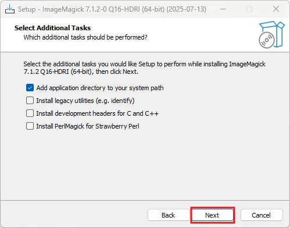The height and width of the screenshot is (228, 290).
Task: Click the Setup - ImageMagick title bar text
Action: pyautogui.click(x=112, y=9)
